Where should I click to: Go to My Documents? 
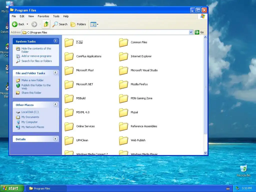coord(30,117)
